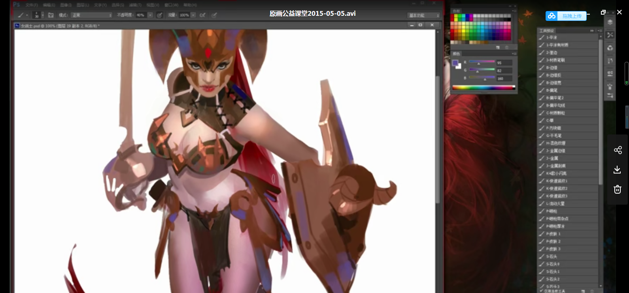This screenshot has width=629, height=293.
Task: Click the blue cloud upload icon
Action: [x=552, y=16]
